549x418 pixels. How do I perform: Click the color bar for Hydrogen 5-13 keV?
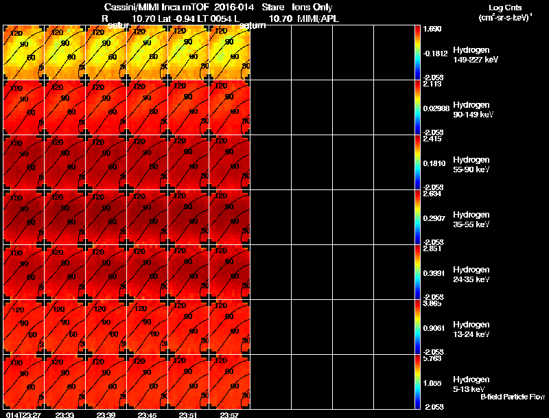tap(417, 382)
